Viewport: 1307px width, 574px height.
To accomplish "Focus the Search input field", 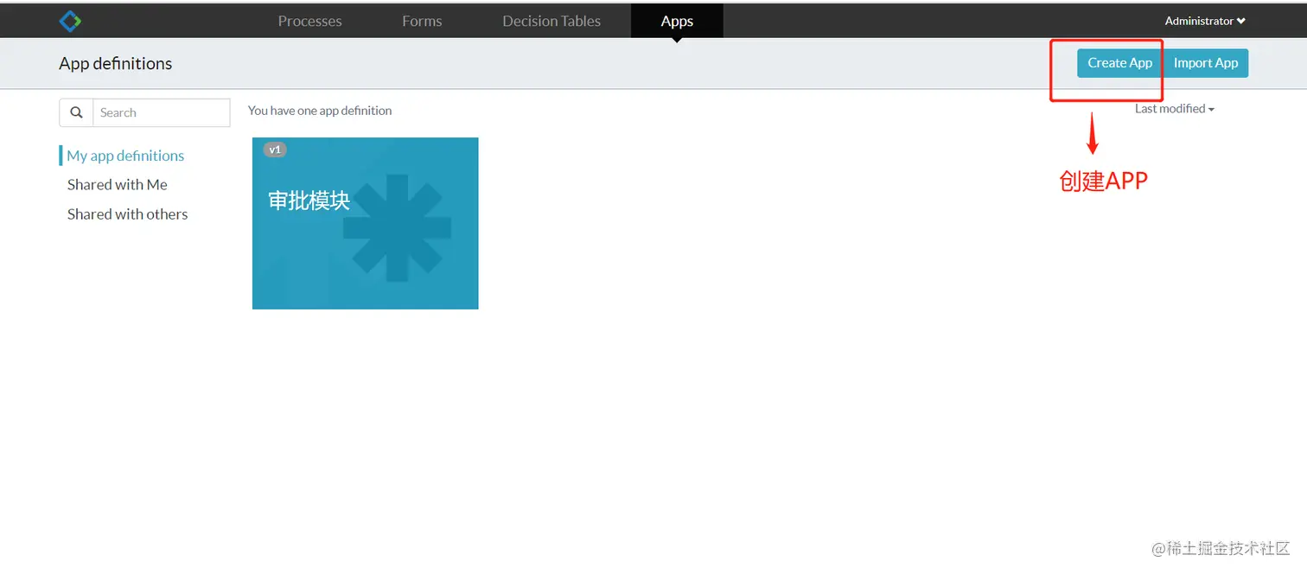I will (x=161, y=112).
